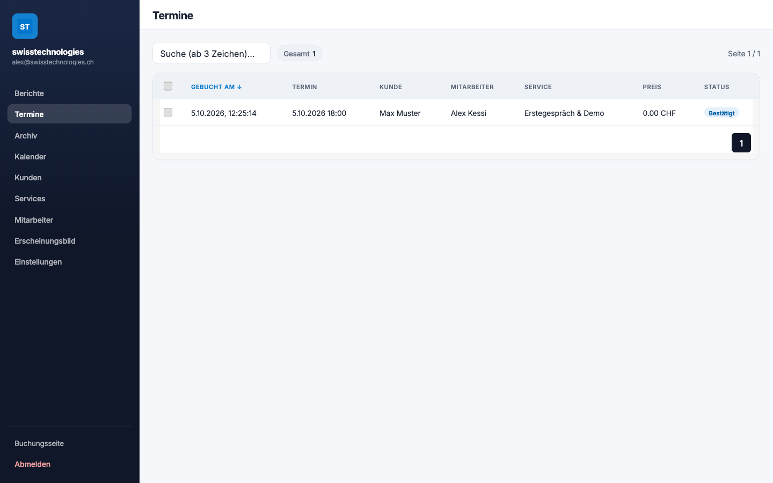
Task: Click customer name Max Muster
Action: (x=400, y=113)
